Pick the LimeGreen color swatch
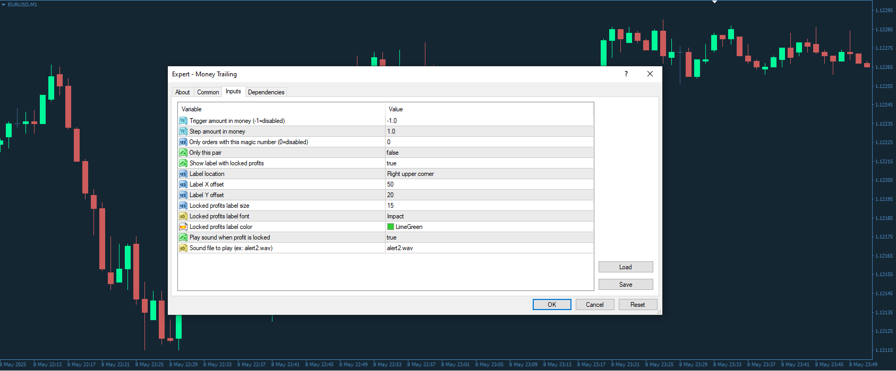Screen dimensions: 896x371 pos(390,227)
